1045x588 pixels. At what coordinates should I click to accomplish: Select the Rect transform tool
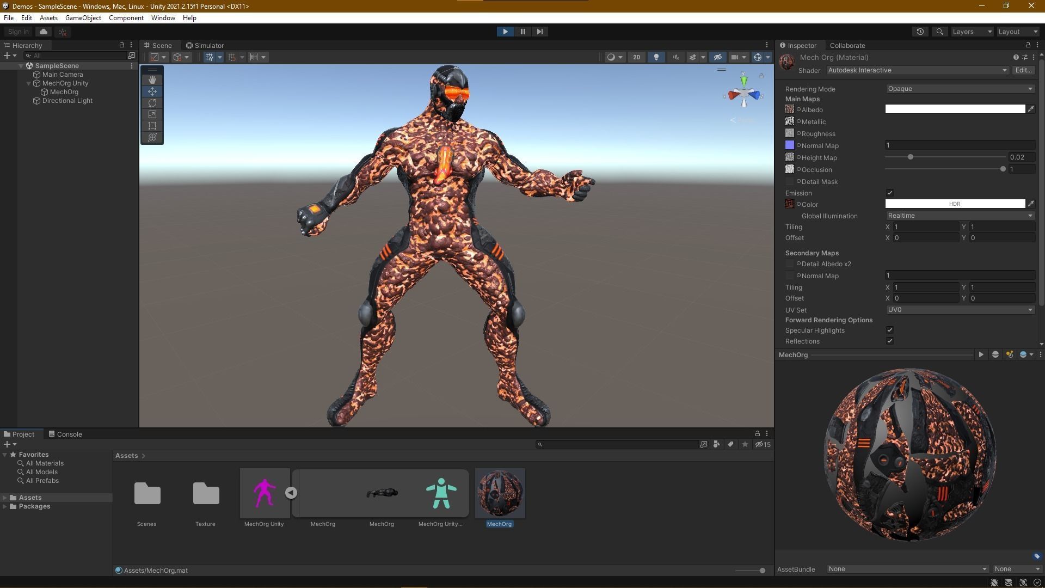152,126
